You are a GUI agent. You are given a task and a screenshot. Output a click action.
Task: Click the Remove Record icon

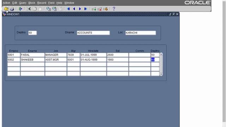click(x=100, y=9)
